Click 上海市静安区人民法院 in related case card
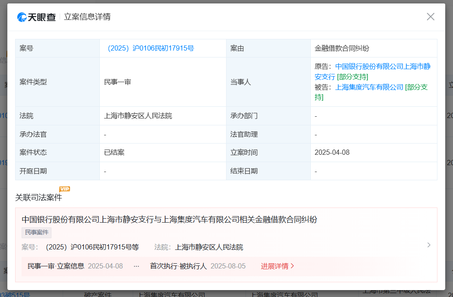The width and height of the screenshot is (453, 297). [x=209, y=247]
